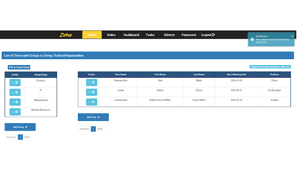The height and width of the screenshot is (186, 297).
Task: Click Next in the groups pagination
Action: tap(27, 137)
